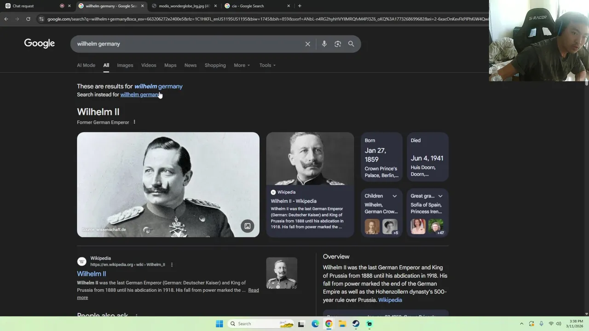Open search by image (Lens) icon
The image size is (589, 331).
coord(338,44)
